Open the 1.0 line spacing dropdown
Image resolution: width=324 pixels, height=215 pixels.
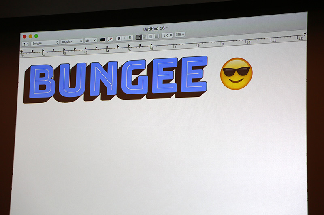tap(167, 35)
